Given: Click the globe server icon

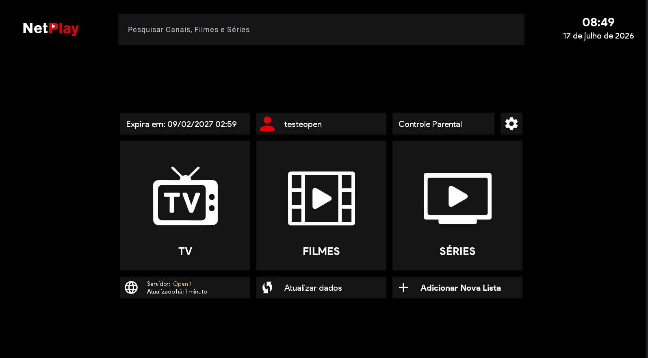Looking at the screenshot, I should coord(131,287).
